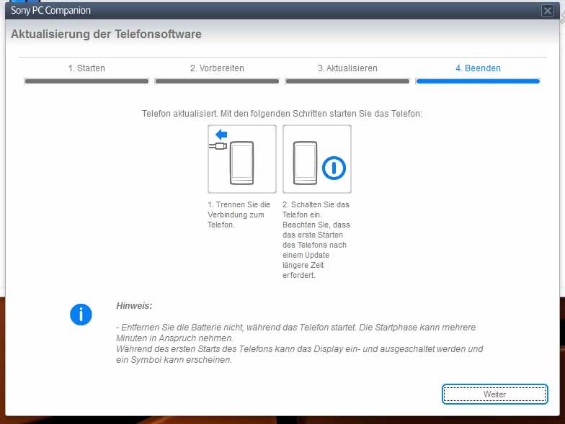The image size is (565, 424).
Task: Click 'Entfernen Sie die Batterie nicht' note text
Action: (295, 333)
